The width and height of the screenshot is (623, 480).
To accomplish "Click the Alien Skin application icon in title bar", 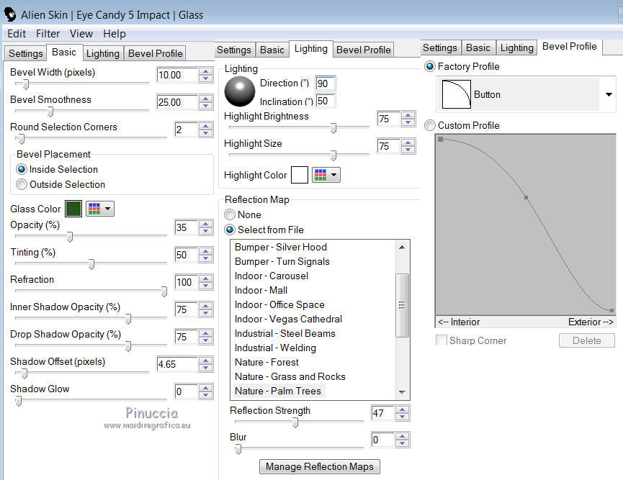I will (x=10, y=14).
